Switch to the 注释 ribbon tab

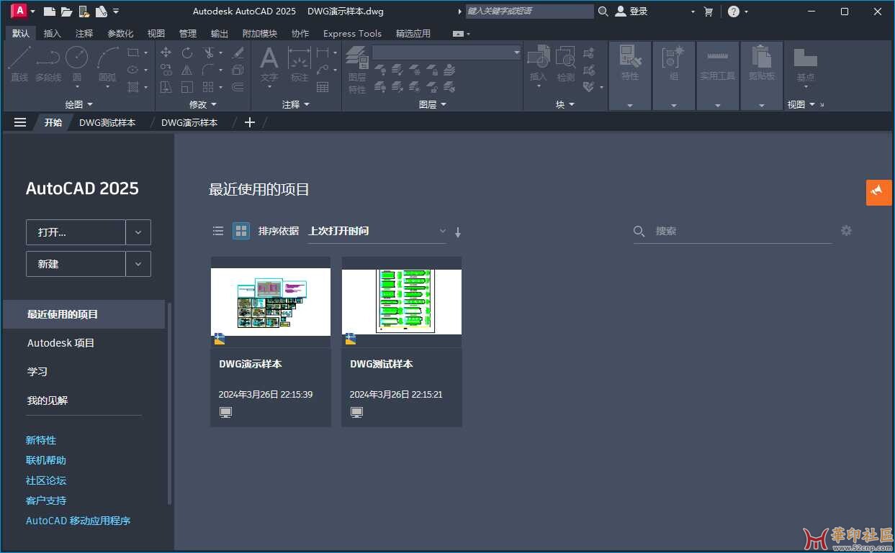click(x=84, y=33)
